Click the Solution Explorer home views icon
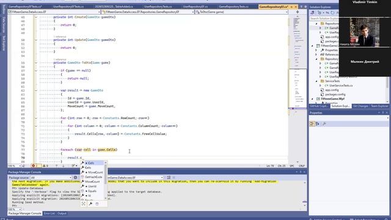 pos(312,13)
